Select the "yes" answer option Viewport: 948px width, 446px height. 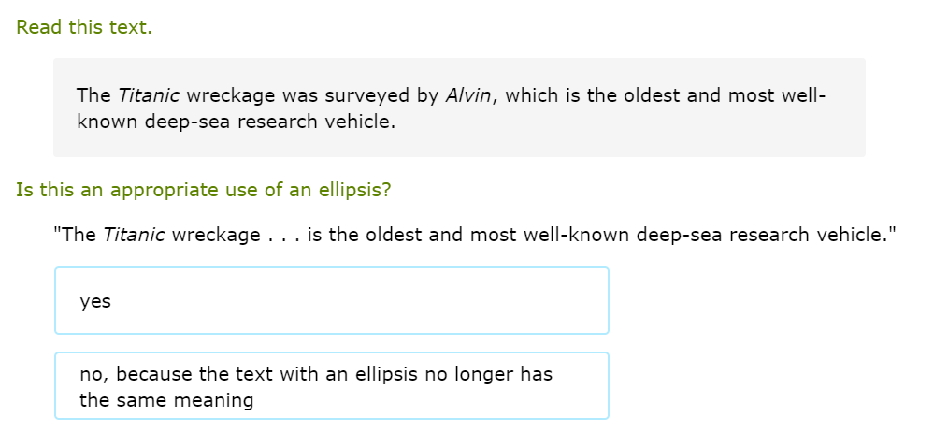tap(331, 301)
